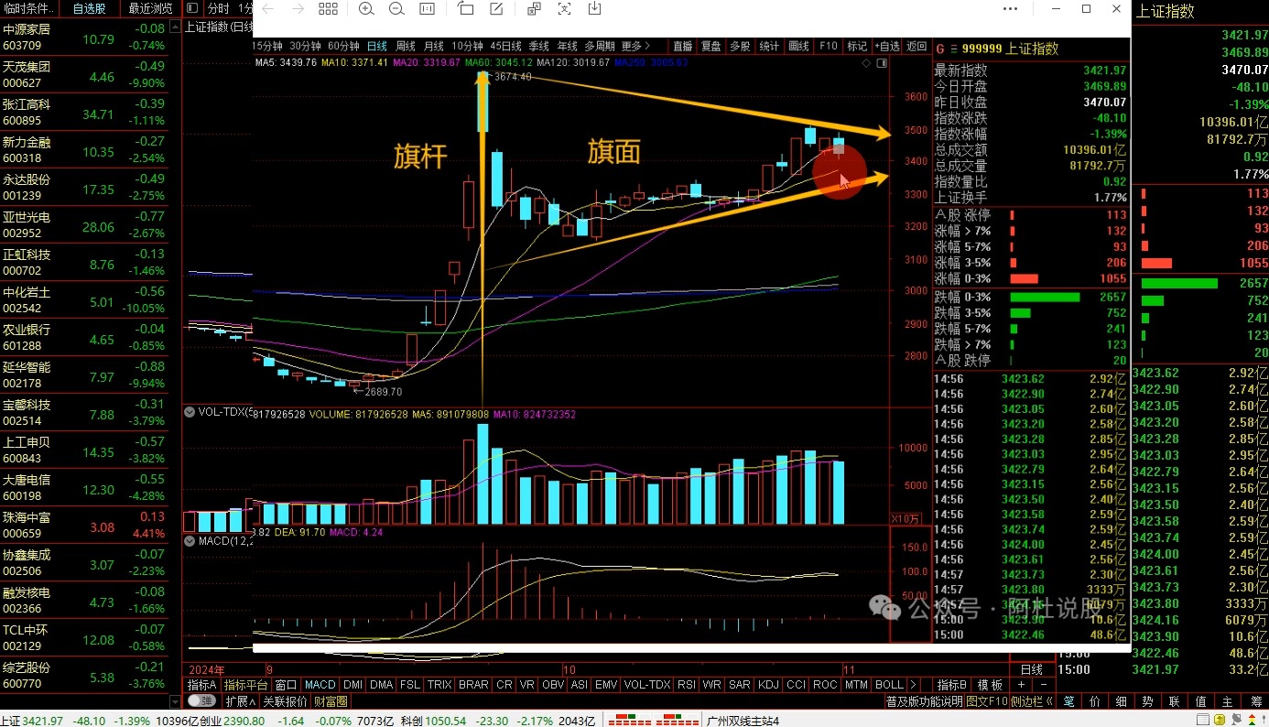Select the 势 tab in bottom right panel

(x=1147, y=701)
